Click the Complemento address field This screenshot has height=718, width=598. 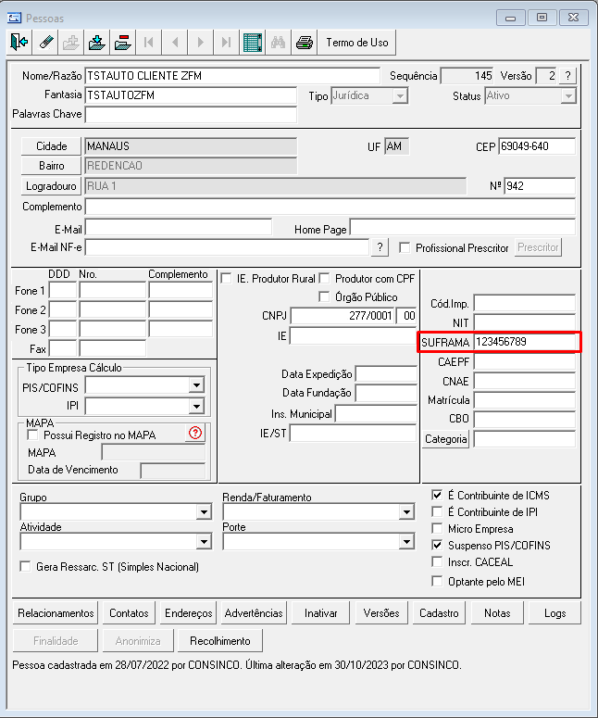point(330,207)
